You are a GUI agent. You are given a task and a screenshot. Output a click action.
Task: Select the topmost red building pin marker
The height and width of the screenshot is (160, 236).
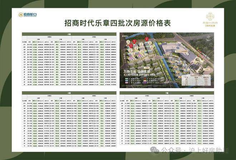[x=147, y=39]
